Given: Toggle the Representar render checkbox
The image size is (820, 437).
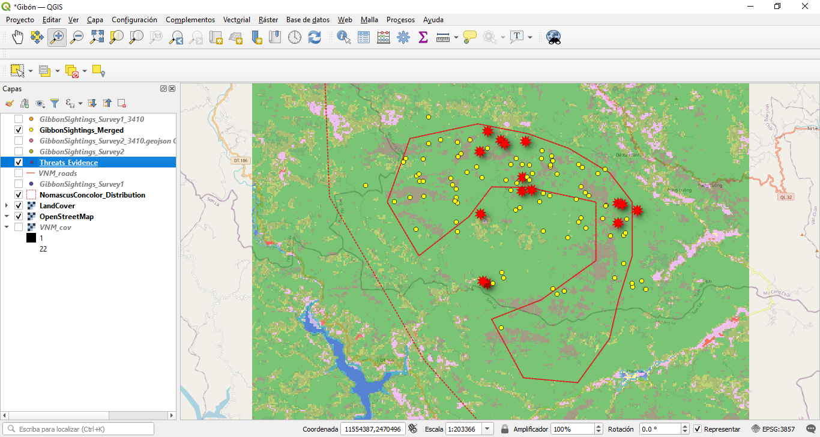Looking at the screenshot, I should tap(697, 429).
